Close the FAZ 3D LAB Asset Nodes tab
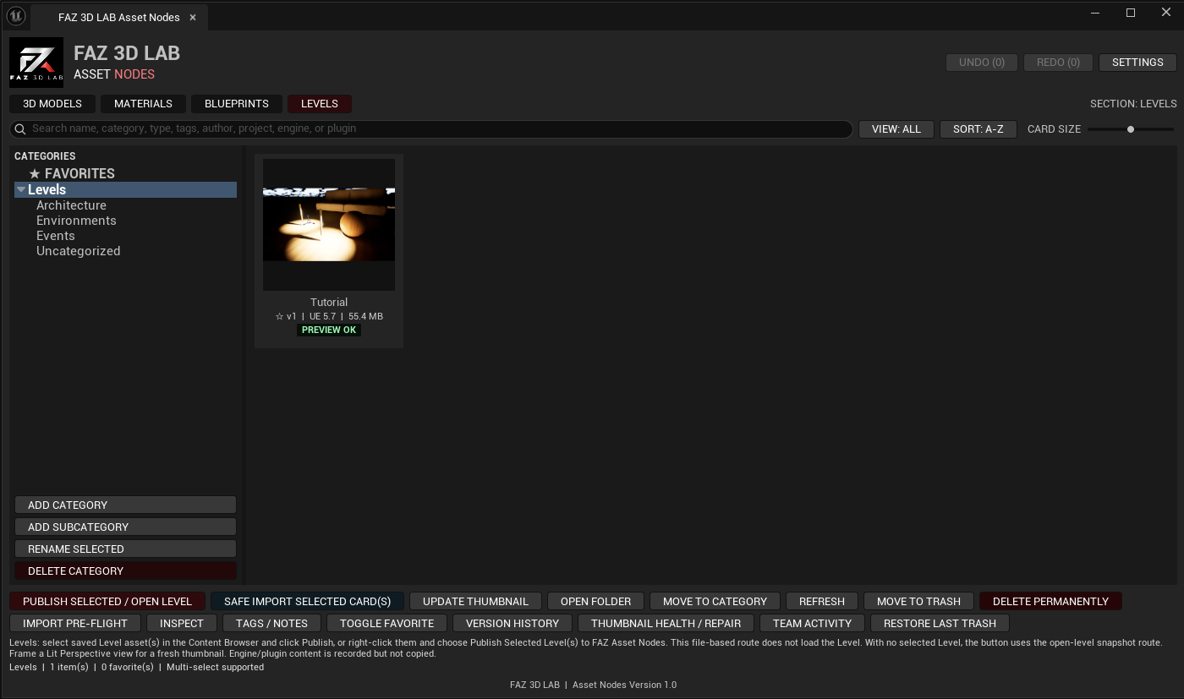Viewport: 1184px width, 699px height. pos(193,17)
